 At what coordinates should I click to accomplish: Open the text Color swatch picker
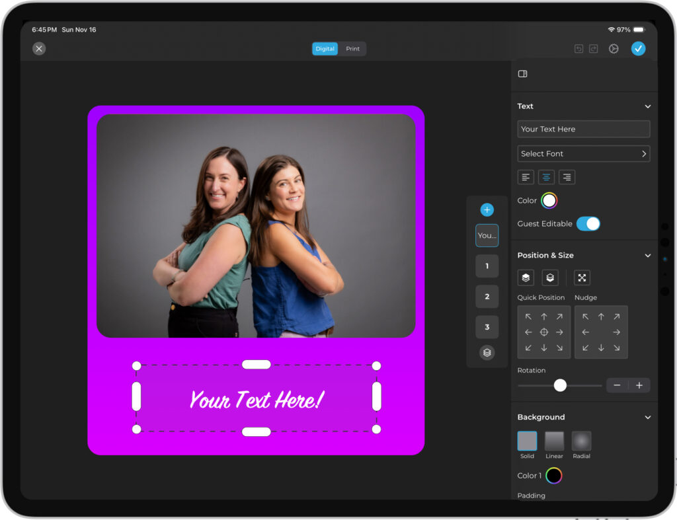click(549, 201)
